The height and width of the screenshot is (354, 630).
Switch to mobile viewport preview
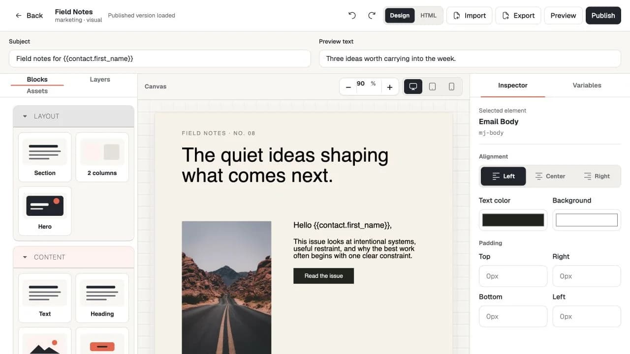(451, 87)
